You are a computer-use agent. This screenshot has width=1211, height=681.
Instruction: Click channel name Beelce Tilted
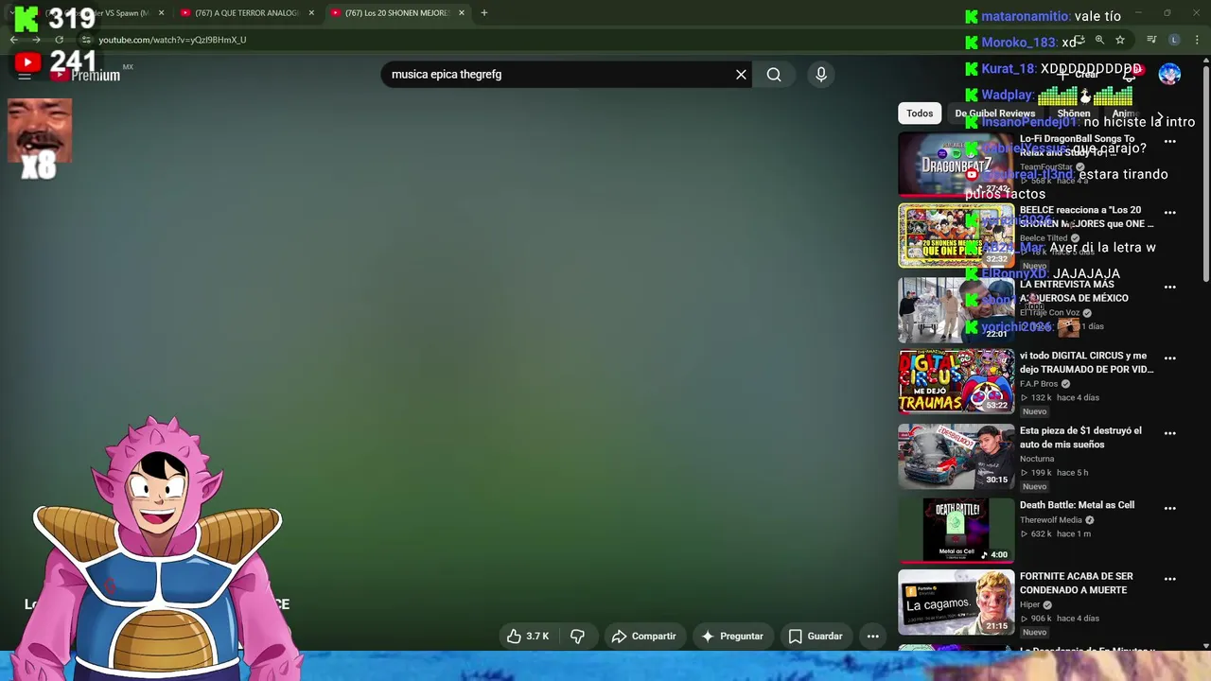1044,238
